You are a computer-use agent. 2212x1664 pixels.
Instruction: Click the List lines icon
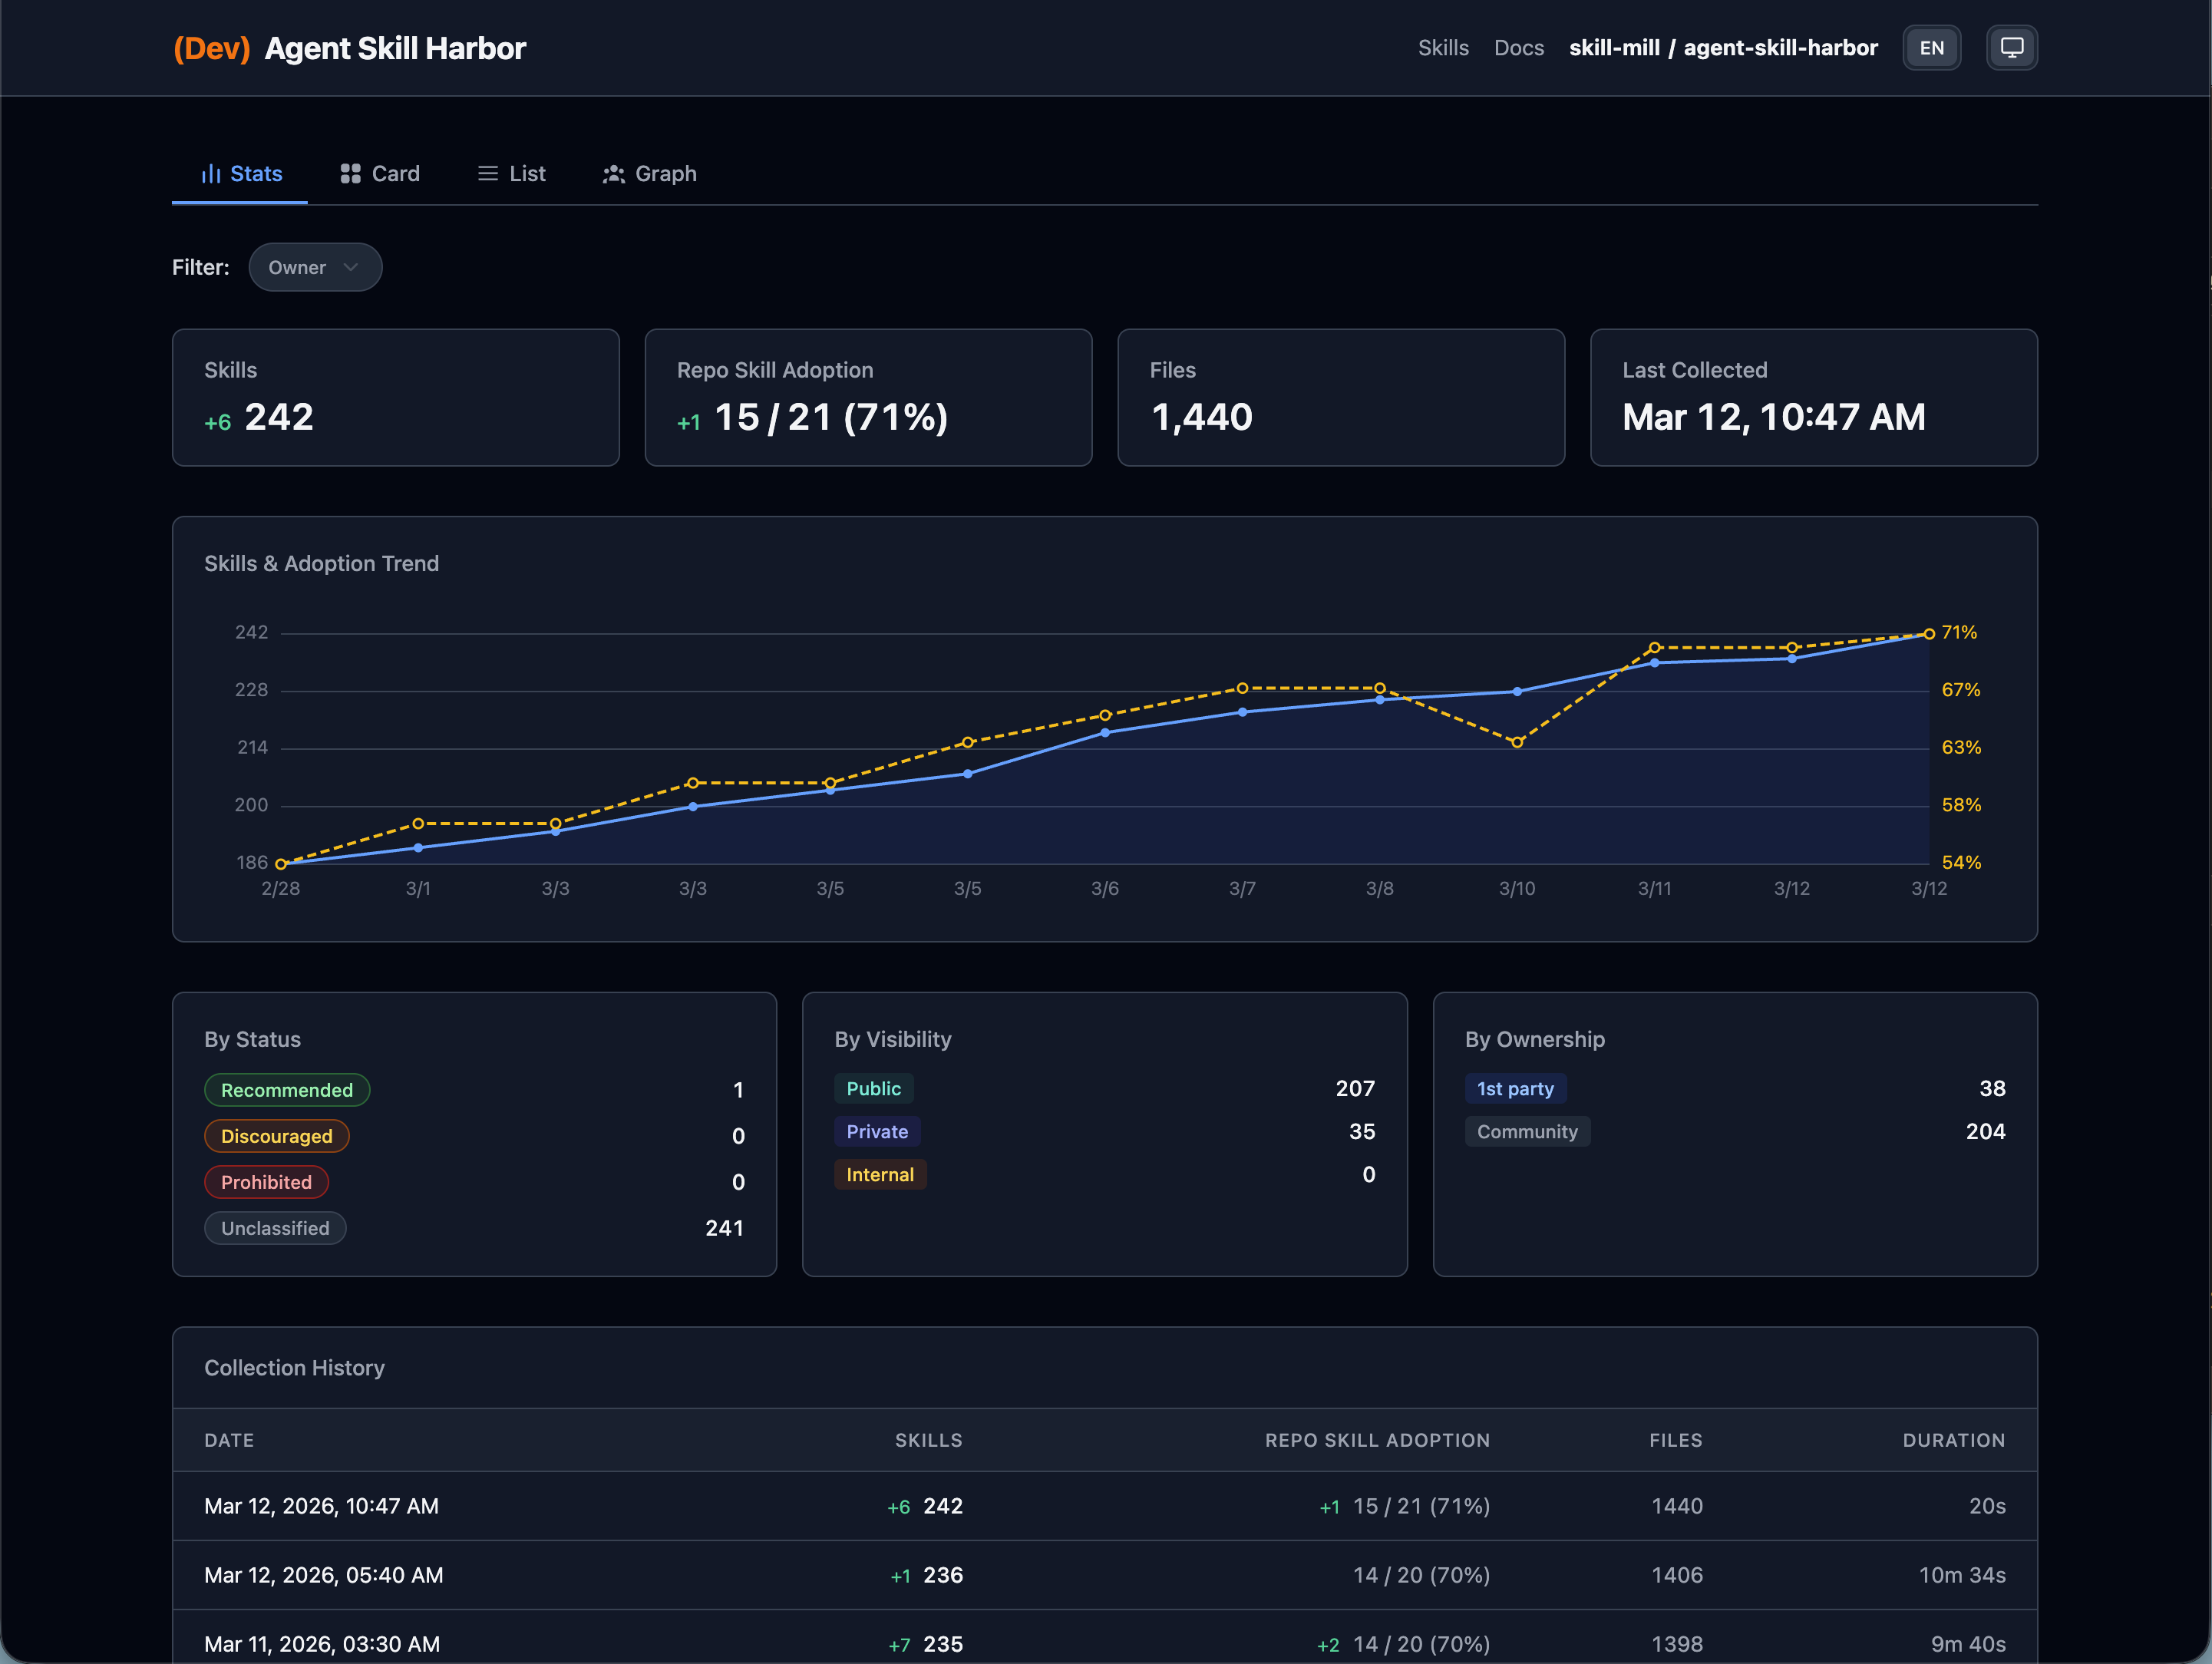point(488,174)
